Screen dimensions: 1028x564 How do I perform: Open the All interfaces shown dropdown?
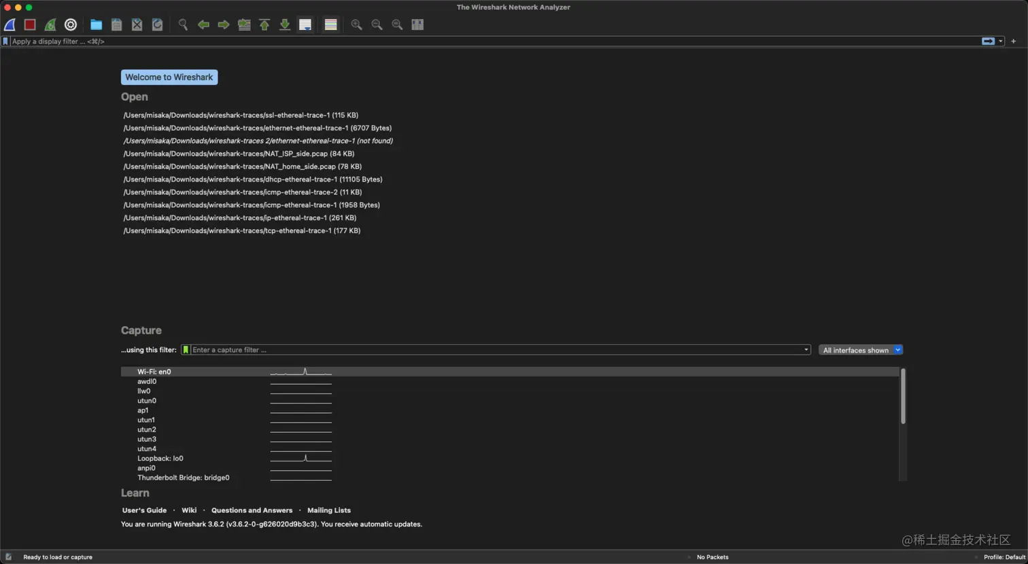pos(861,350)
